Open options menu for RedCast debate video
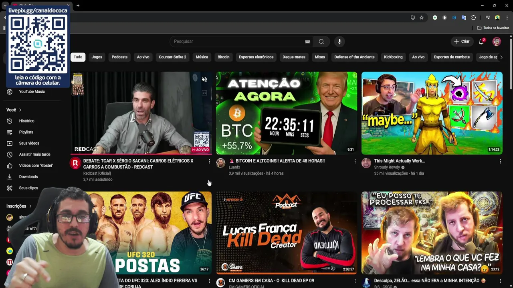 (x=209, y=161)
